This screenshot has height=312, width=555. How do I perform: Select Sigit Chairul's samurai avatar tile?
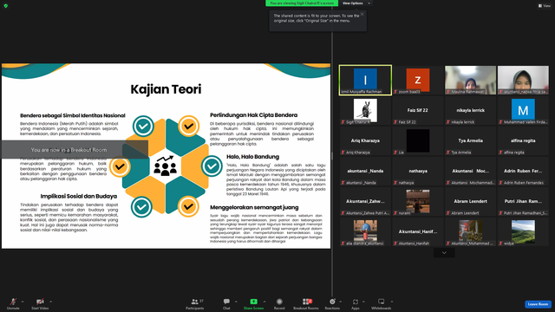tap(365, 110)
